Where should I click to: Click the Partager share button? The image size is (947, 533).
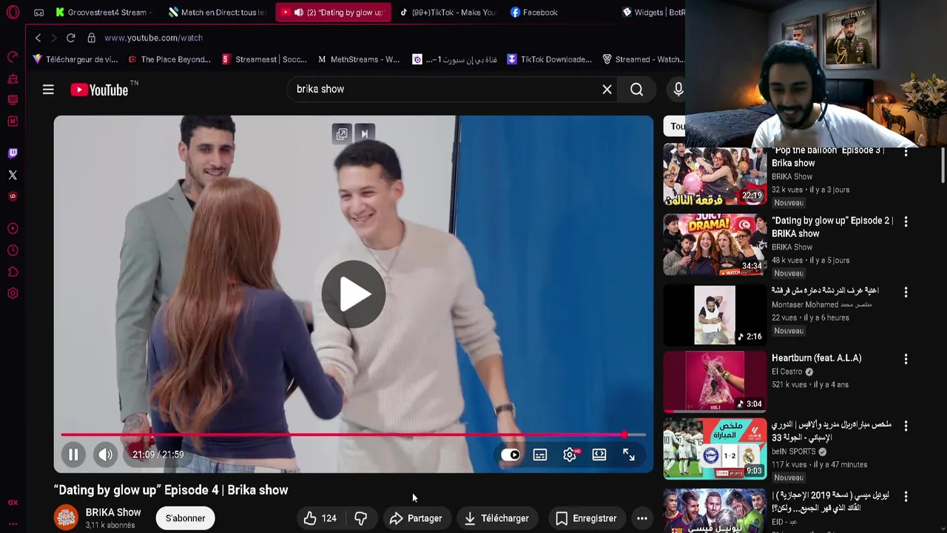416,518
